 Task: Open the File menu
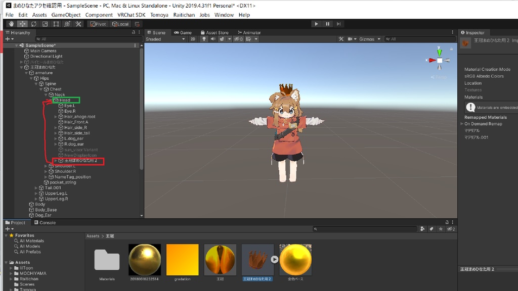tap(9, 15)
